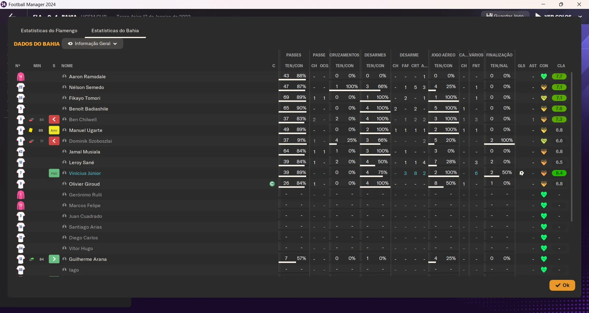
Task: Sort by the CLA rating column
Action: (561, 66)
